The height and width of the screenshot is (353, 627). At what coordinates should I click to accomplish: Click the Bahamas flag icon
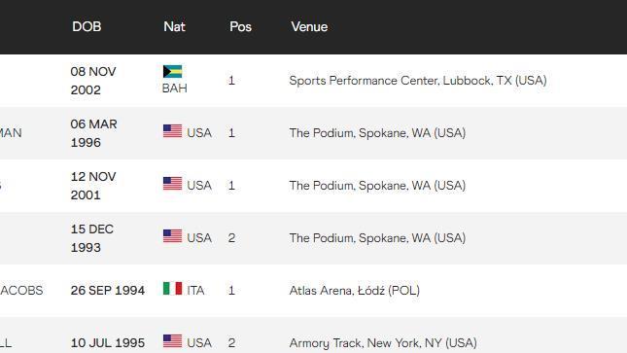tap(172, 71)
